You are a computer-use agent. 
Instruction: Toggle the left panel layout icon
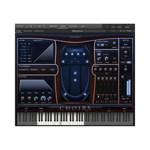pos(35,26)
